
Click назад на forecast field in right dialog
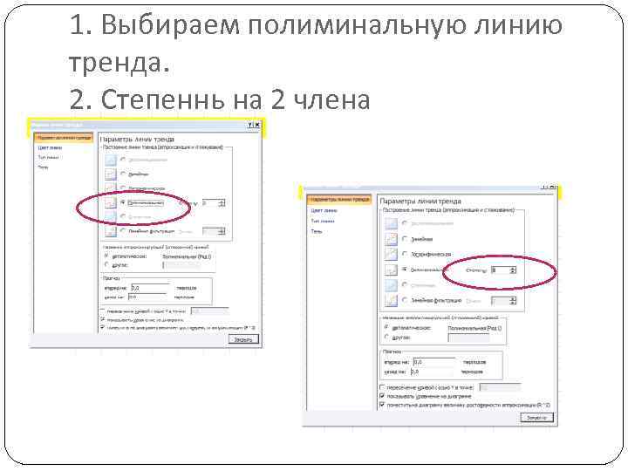(433, 372)
